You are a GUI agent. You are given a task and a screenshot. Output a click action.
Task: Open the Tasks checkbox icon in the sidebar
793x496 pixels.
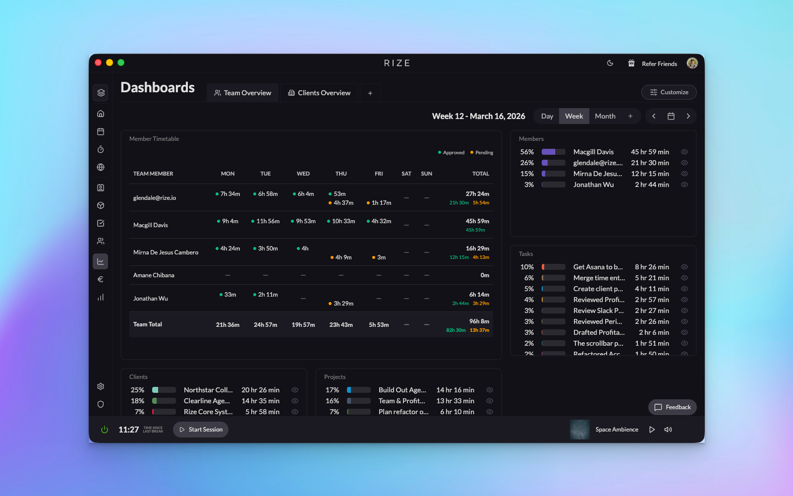pyautogui.click(x=100, y=223)
